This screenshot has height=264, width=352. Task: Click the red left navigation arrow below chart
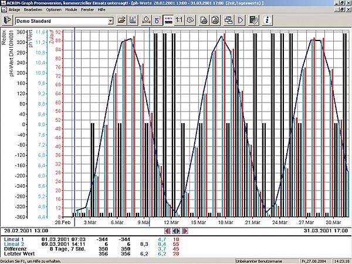167,231
